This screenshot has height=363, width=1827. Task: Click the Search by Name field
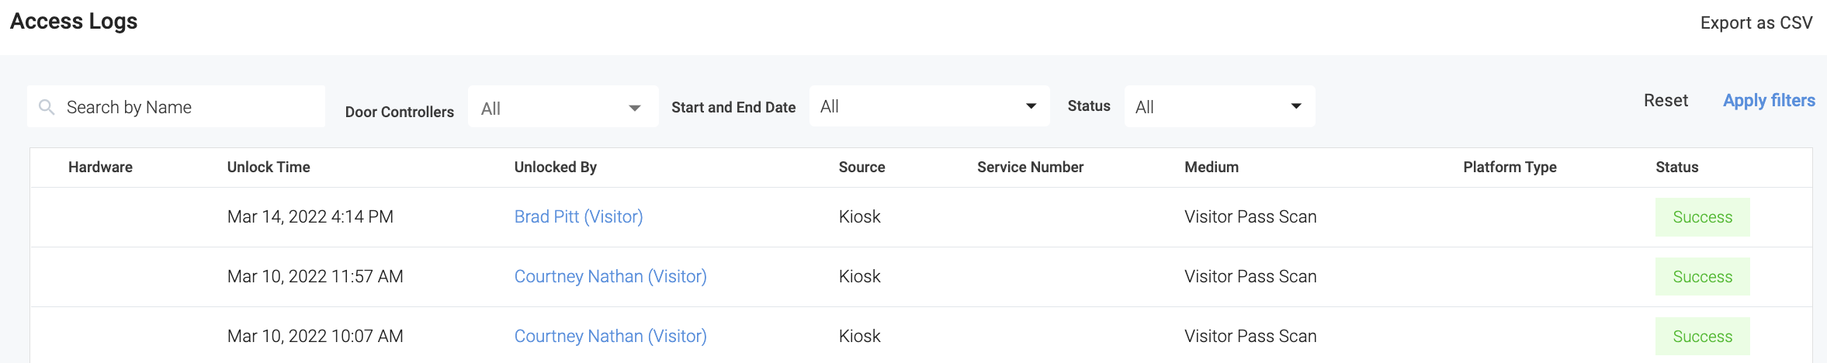click(x=186, y=107)
